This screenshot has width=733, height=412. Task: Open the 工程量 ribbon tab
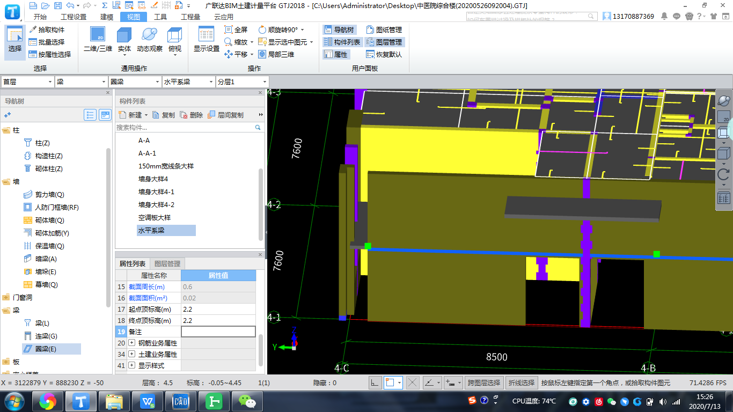pyautogui.click(x=190, y=17)
